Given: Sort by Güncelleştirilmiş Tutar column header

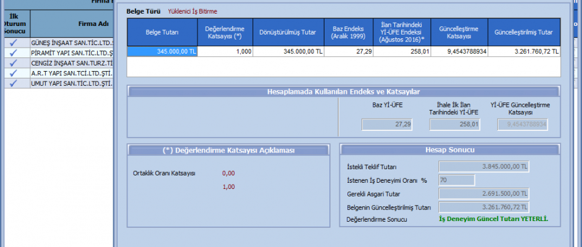Looking at the screenshot, I should (x=524, y=32).
